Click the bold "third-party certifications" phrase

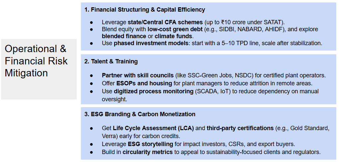pos(240,128)
